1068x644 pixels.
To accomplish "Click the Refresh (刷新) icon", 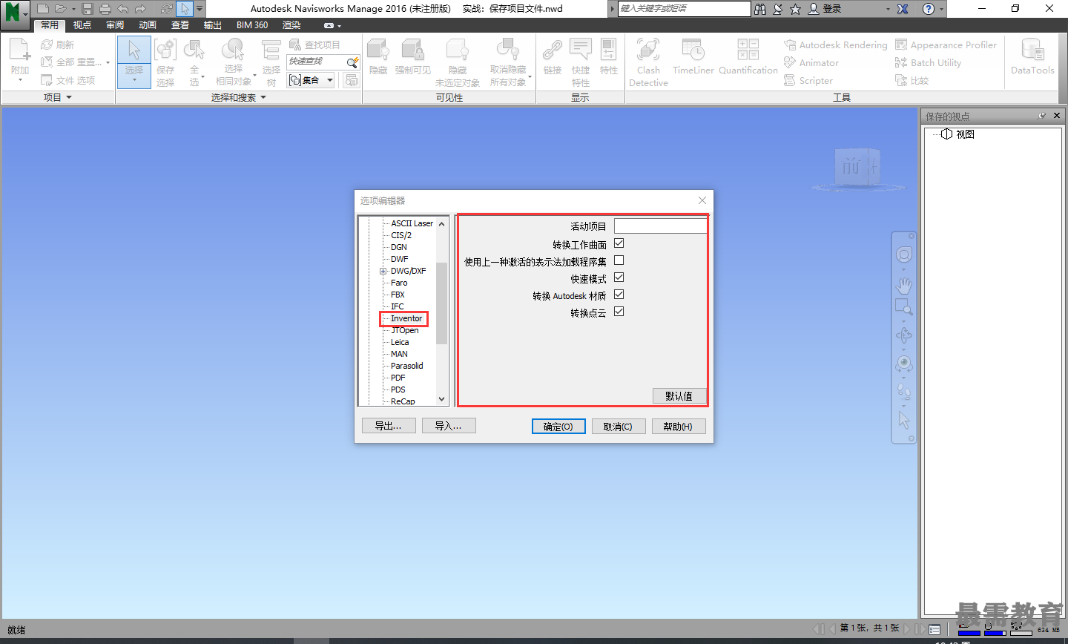I will [x=47, y=45].
